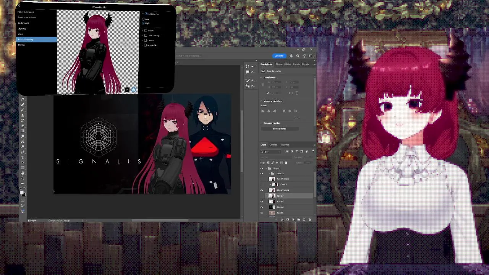489x275 pixels.
Task: Click the layer filter for adjustment layers
Action: (x=292, y=151)
